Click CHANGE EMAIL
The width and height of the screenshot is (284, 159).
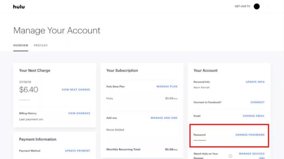click(253, 116)
